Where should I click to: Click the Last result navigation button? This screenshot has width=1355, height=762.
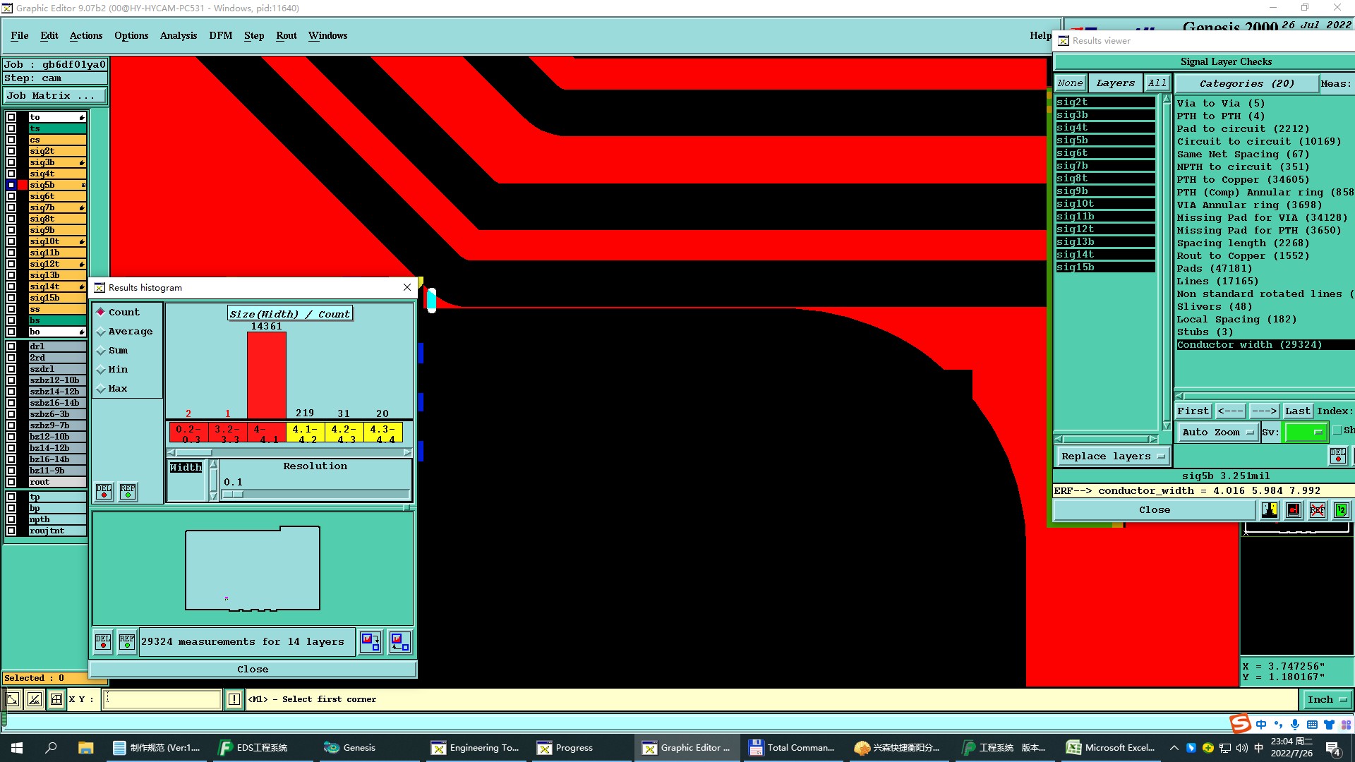pyautogui.click(x=1297, y=411)
